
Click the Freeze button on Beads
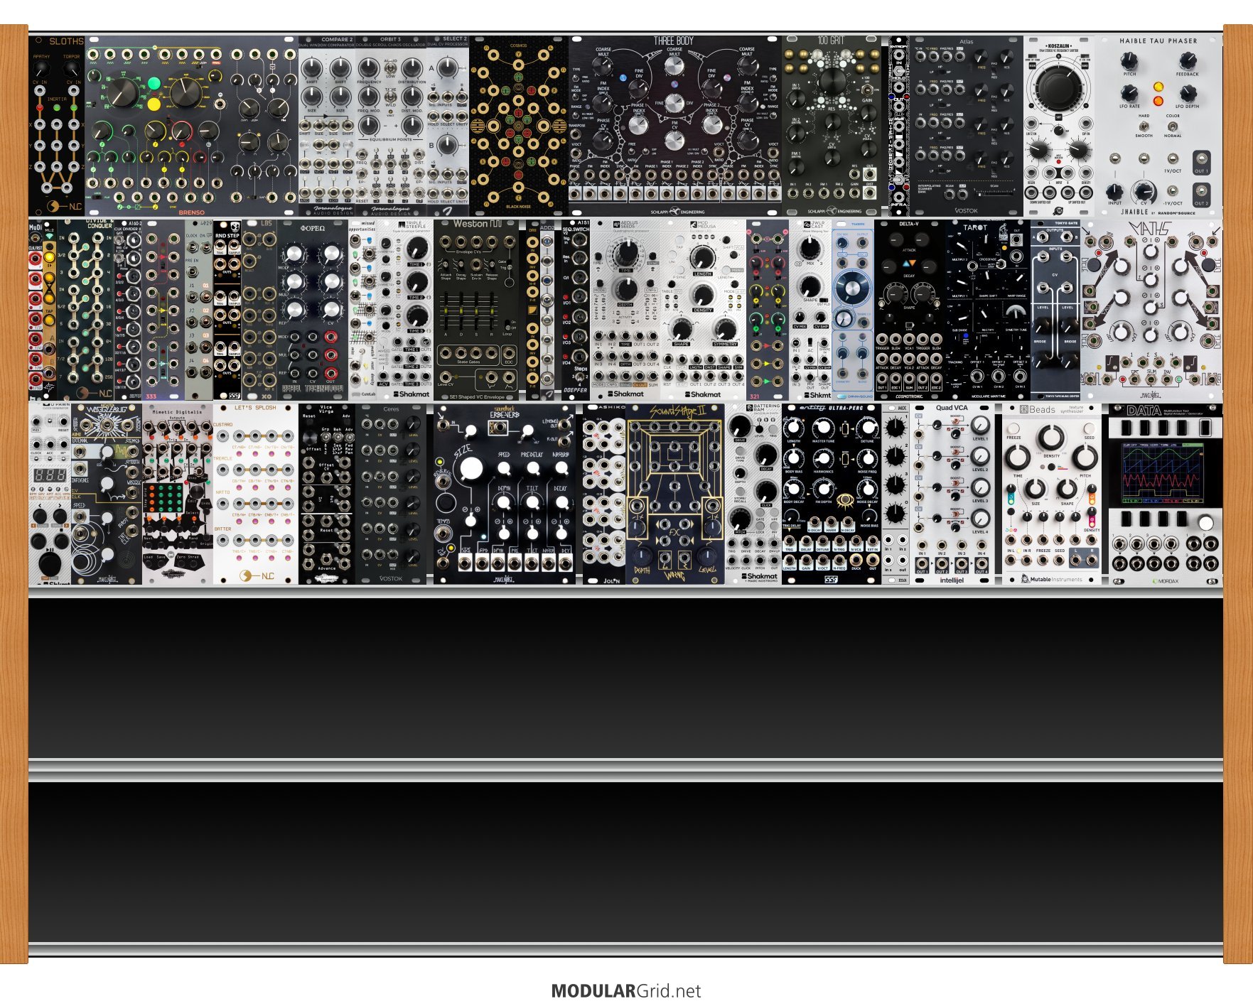[1013, 428]
